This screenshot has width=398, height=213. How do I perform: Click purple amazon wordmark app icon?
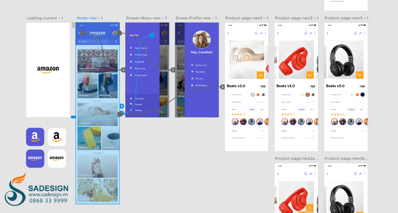(x=35, y=159)
